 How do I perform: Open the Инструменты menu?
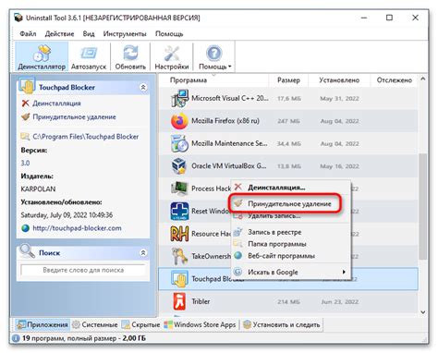pos(125,33)
